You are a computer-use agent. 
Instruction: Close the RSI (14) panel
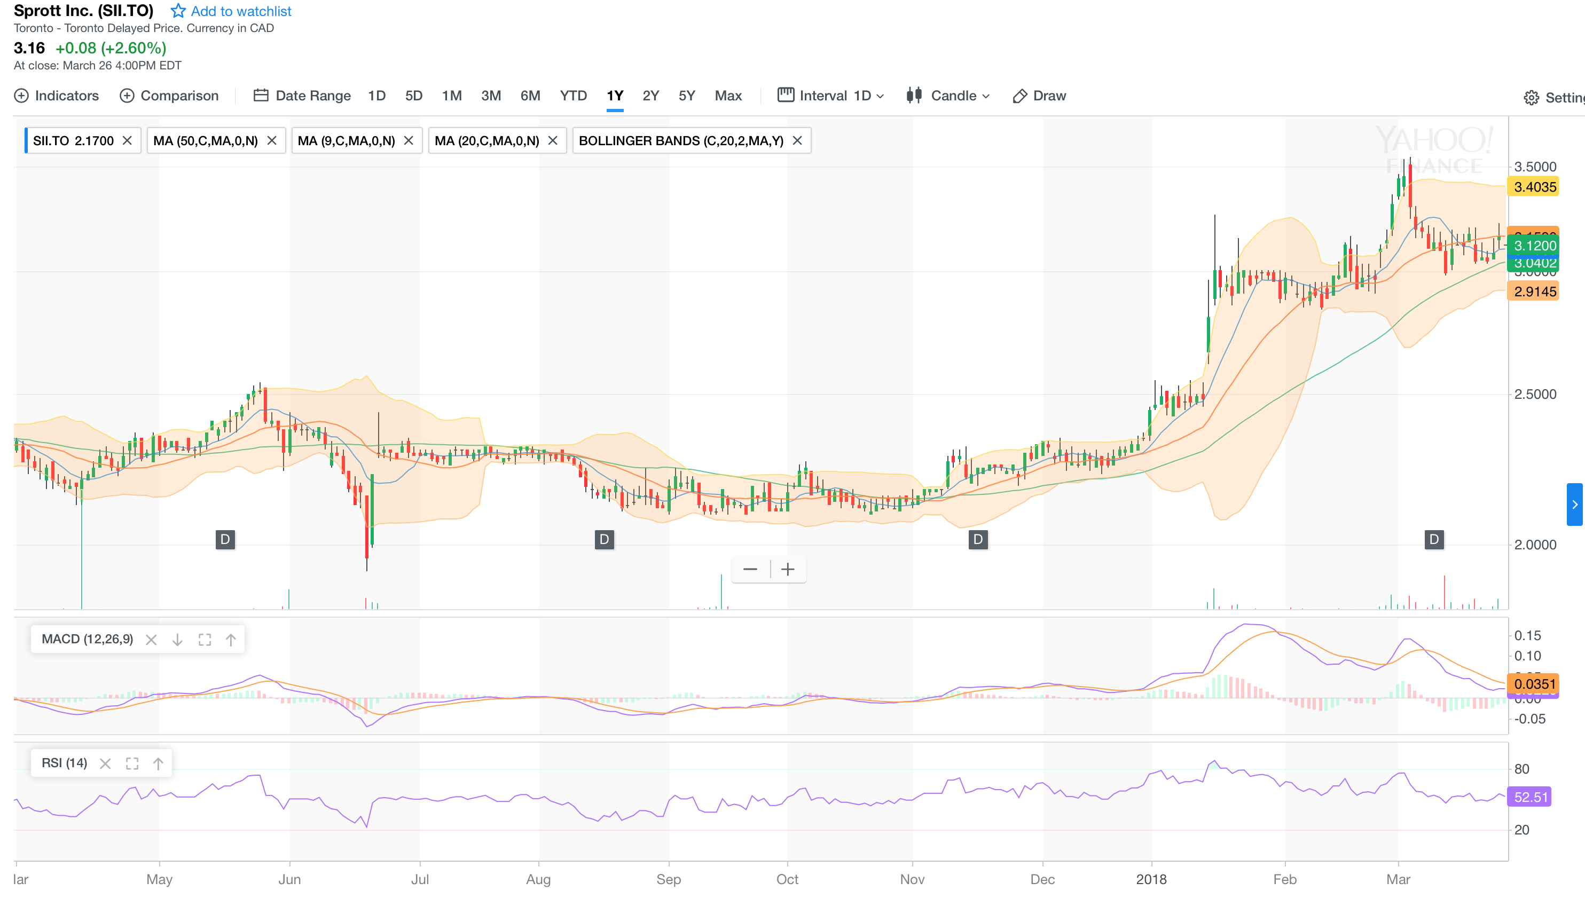coord(105,763)
